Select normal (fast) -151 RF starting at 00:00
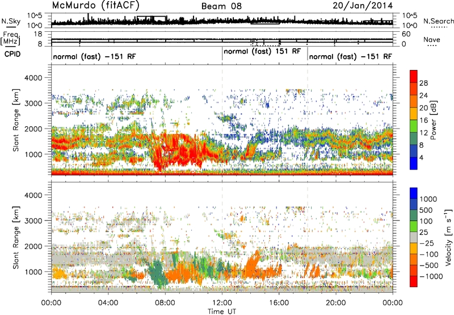Viewport: 454px width, 315px height. pos(94,56)
